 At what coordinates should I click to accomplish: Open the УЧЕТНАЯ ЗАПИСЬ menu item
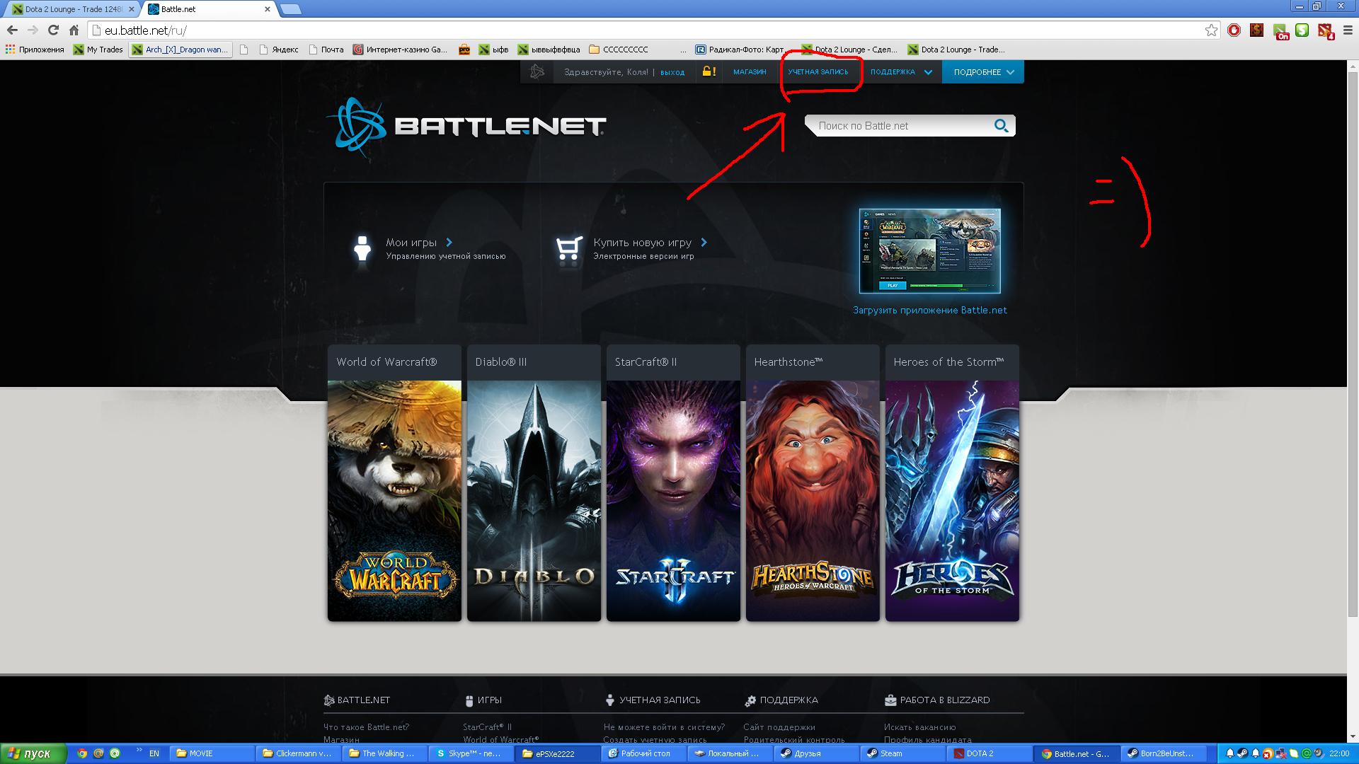(818, 71)
